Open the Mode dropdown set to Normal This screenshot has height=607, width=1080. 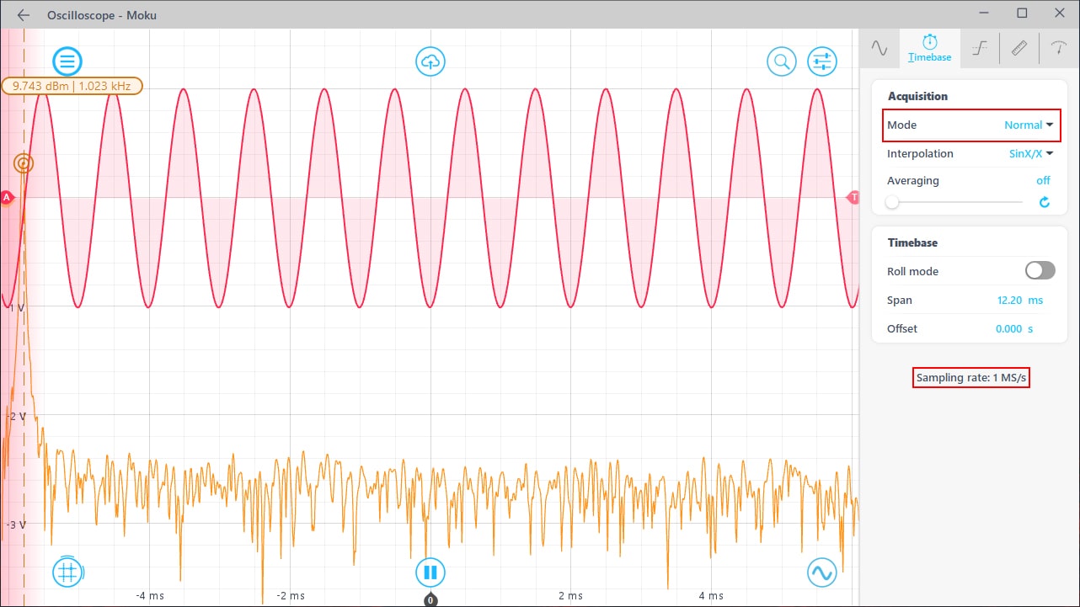tap(1029, 125)
